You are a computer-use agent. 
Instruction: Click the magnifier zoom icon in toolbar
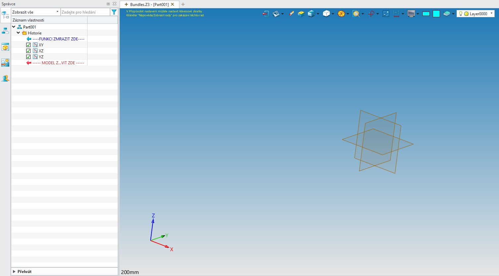[x=356, y=14]
